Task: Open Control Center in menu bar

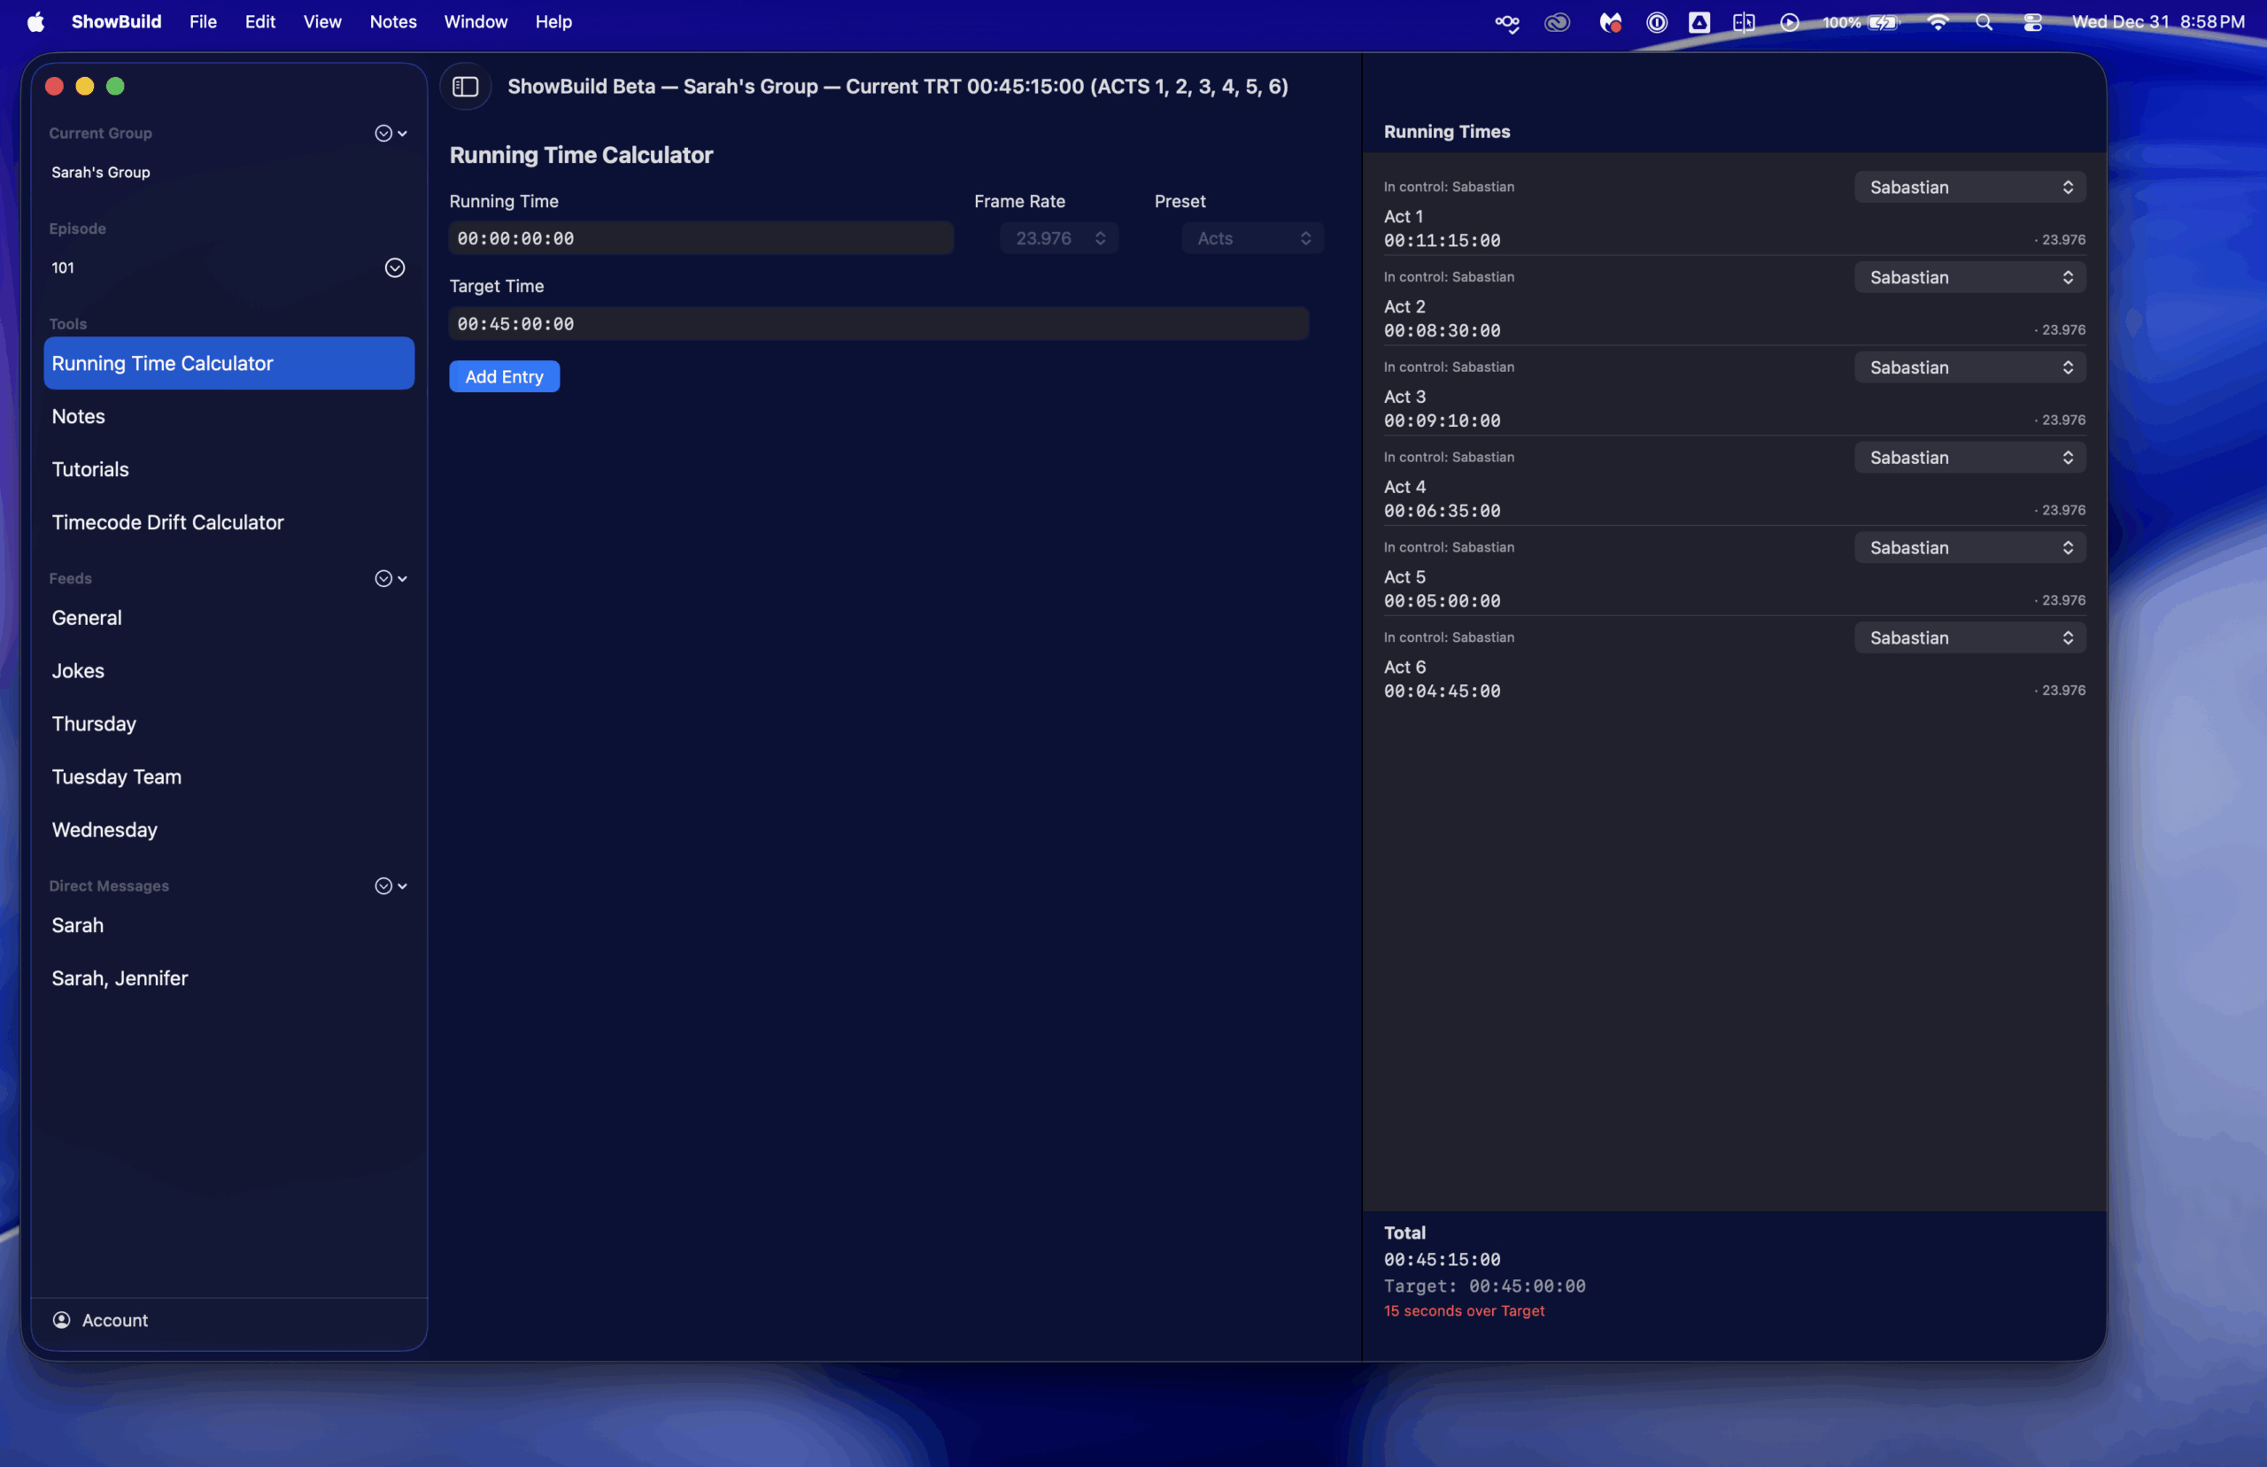Action: pos(2032,22)
